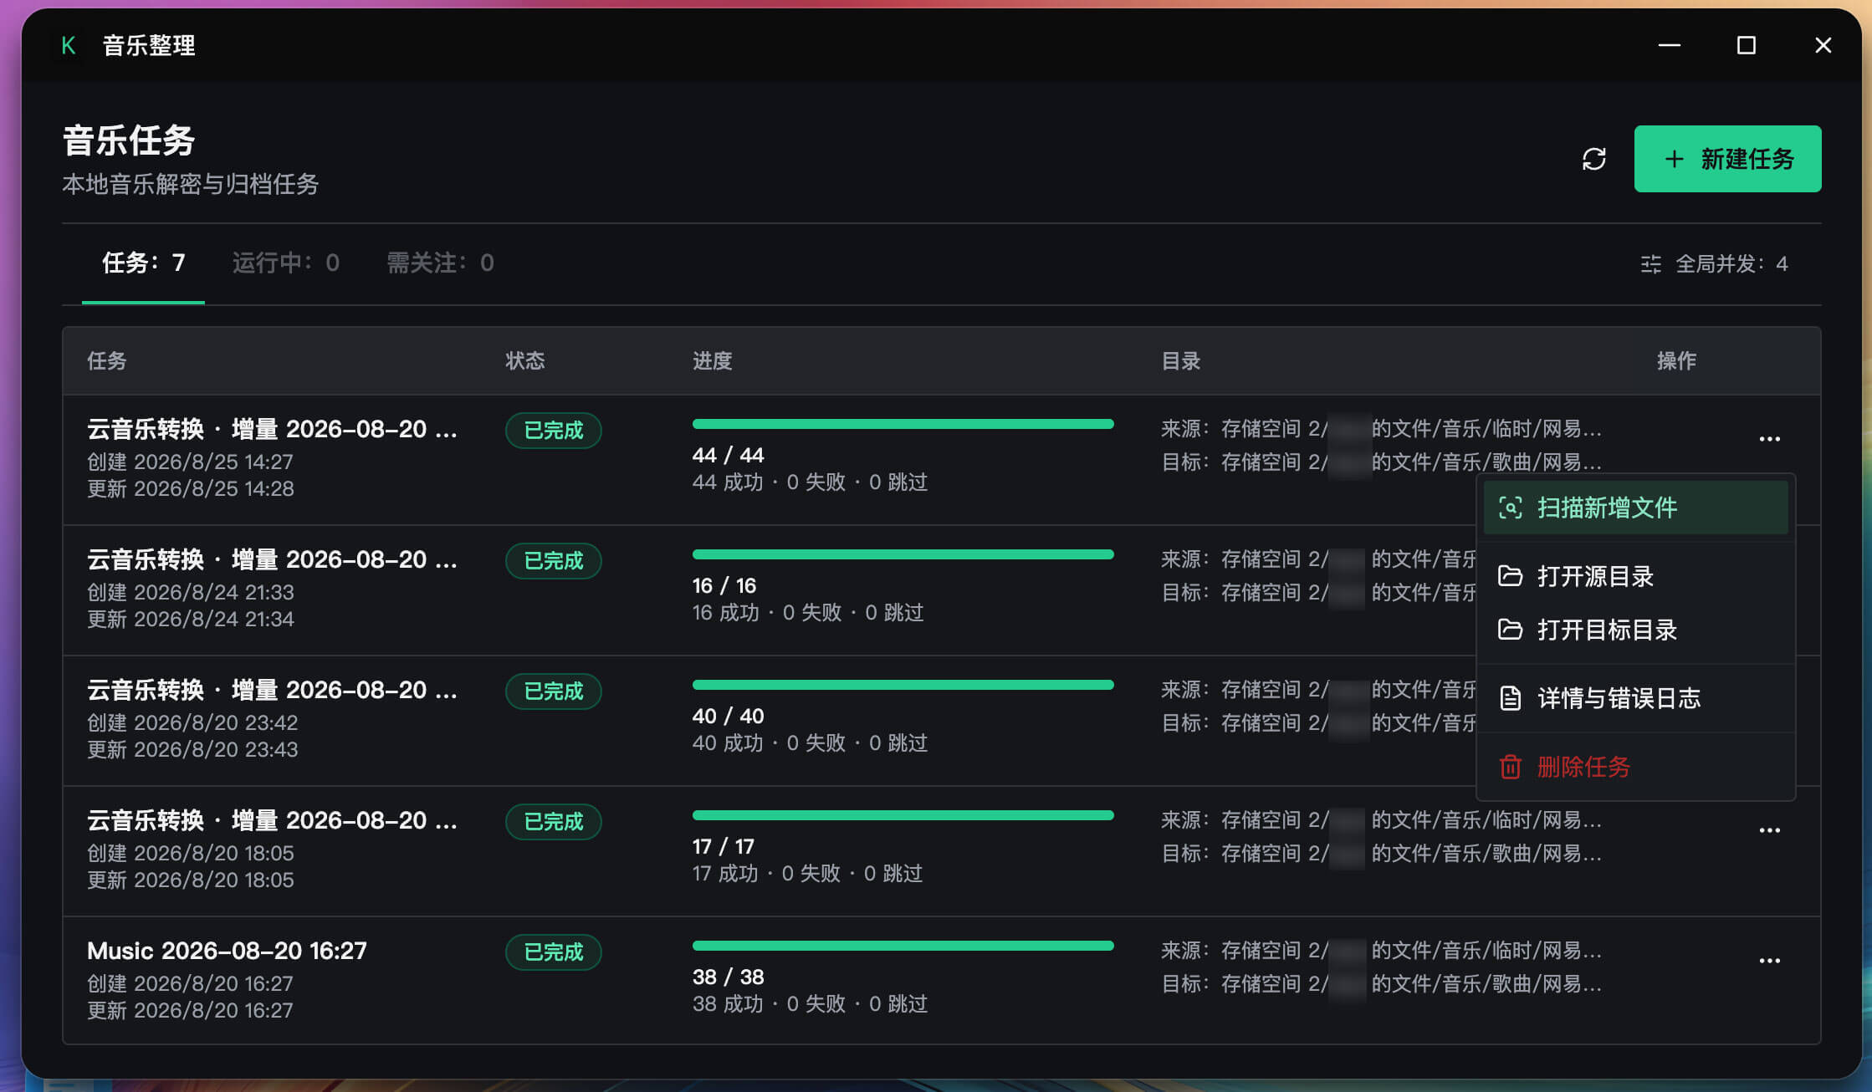Click the green K app logo
1872x1092 pixels.
(x=69, y=45)
